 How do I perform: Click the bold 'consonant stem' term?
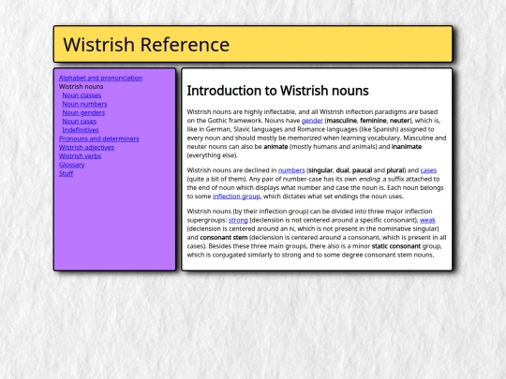pos(224,238)
